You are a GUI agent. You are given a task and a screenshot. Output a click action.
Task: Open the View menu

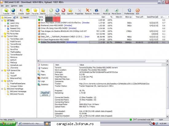click(x=7, y=6)
